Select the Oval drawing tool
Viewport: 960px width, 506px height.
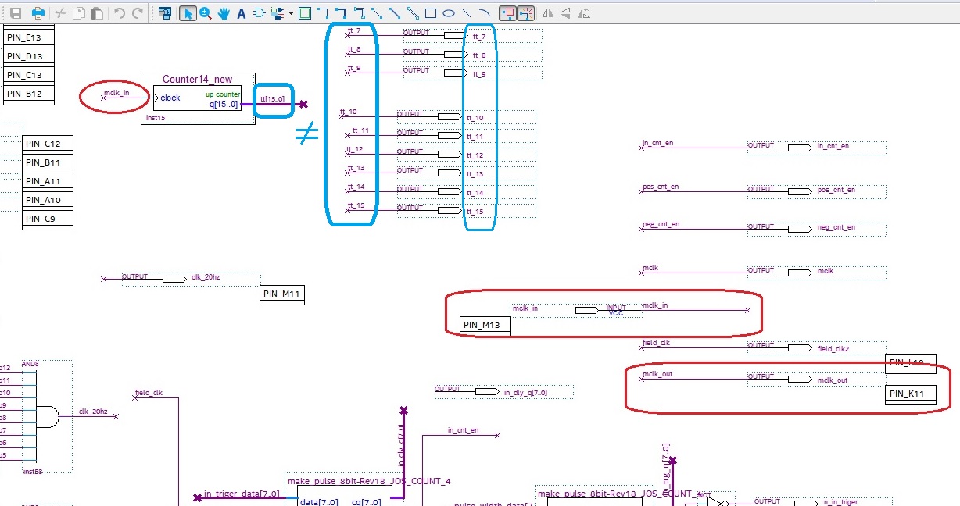[449, 13]
